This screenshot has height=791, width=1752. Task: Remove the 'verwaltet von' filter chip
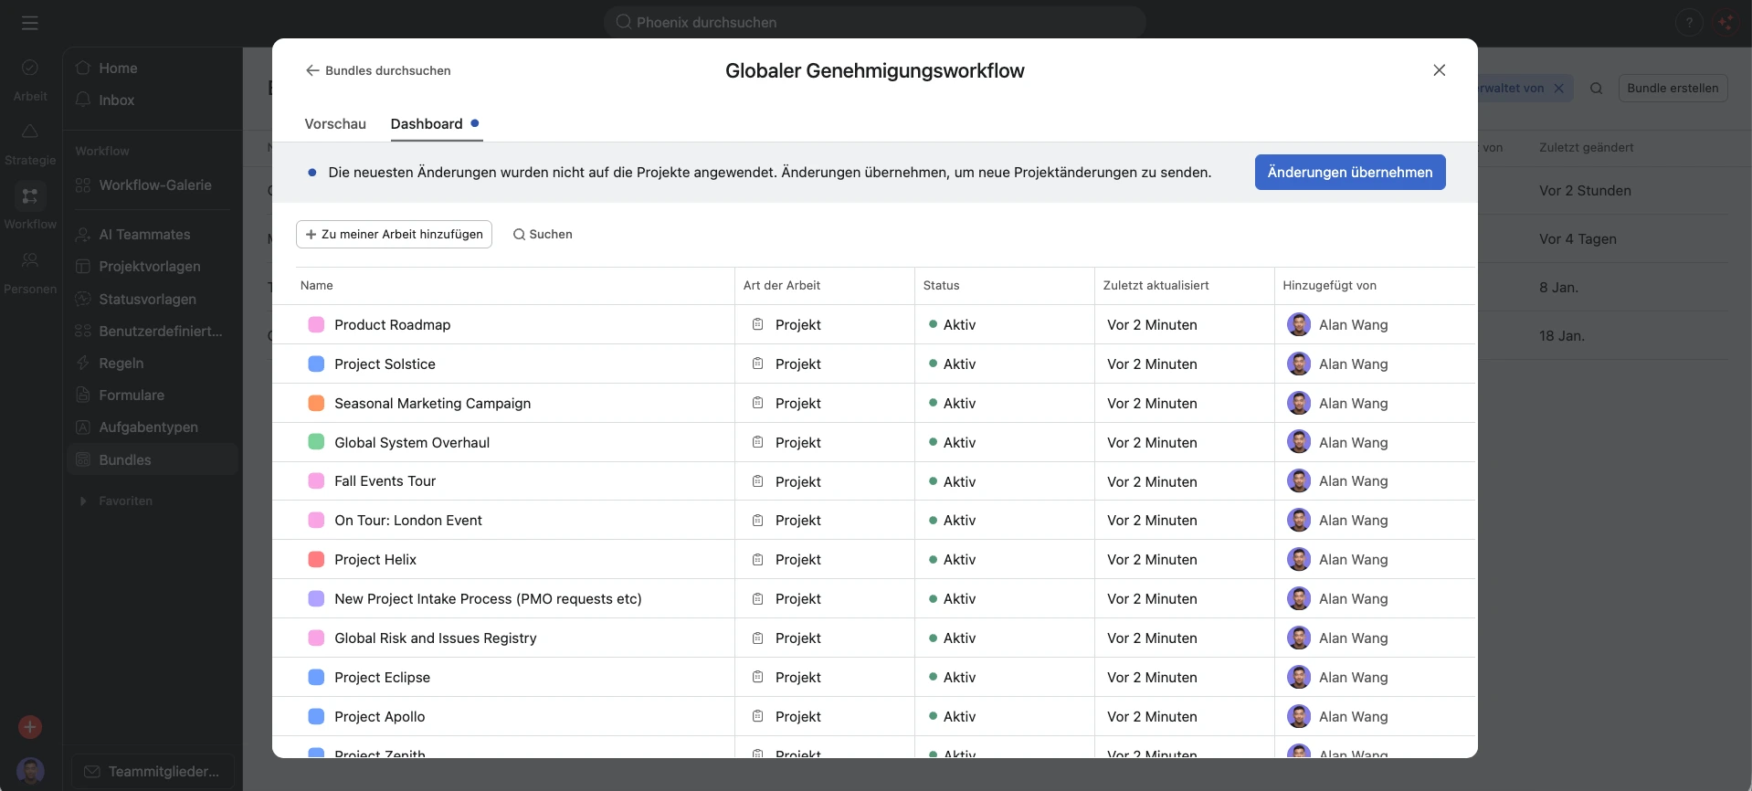[1559, 89]
